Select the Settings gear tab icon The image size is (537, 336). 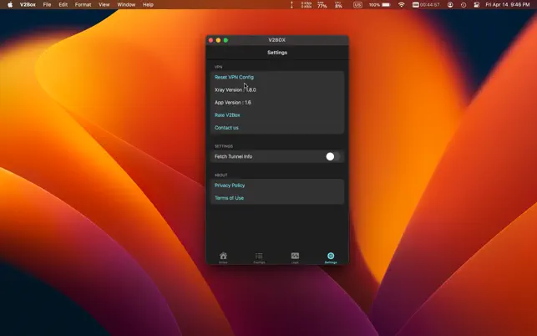331,257
